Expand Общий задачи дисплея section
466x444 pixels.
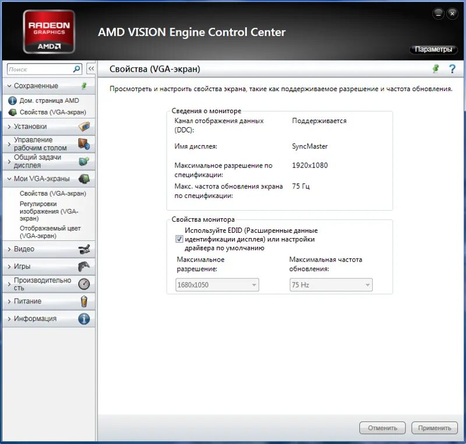(x=9, y=161)
